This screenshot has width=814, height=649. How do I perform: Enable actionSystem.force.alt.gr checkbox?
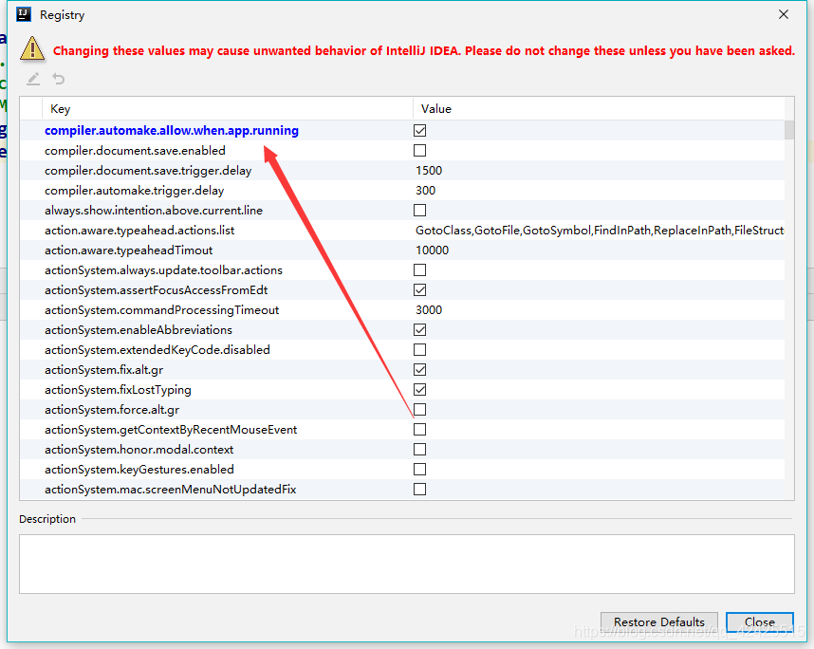pos(420,410)
